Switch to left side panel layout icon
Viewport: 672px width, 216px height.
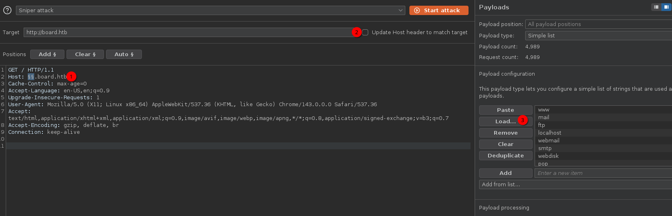(656, 7)
